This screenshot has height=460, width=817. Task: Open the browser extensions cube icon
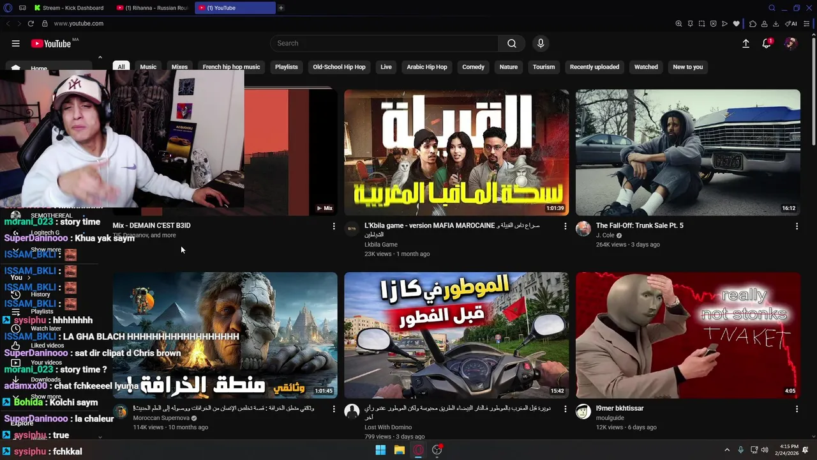pyautogui.click(x=753, y=24)
